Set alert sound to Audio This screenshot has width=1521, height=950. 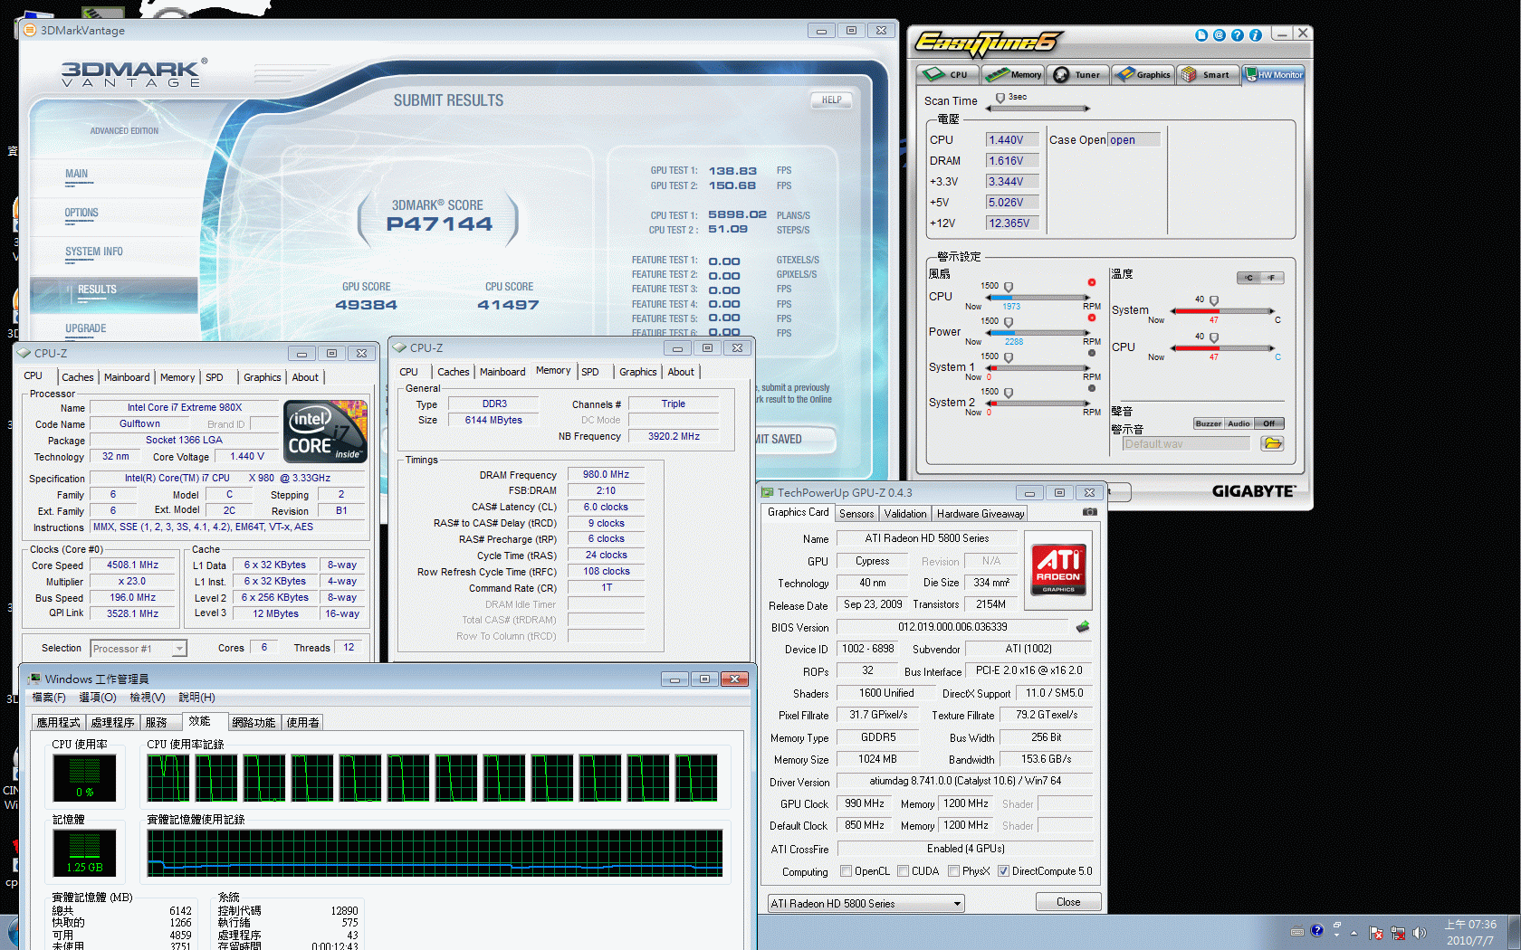coord(1239,423)
